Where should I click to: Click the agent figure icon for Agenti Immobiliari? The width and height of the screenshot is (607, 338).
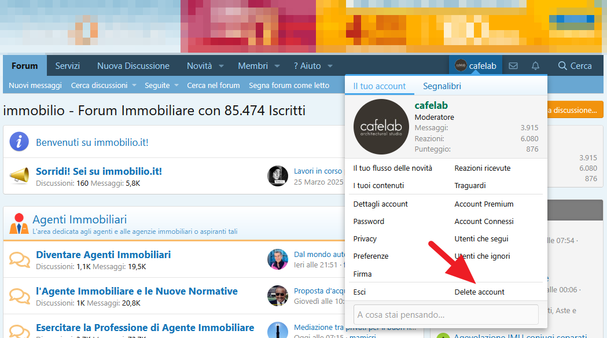pos(19,224)
